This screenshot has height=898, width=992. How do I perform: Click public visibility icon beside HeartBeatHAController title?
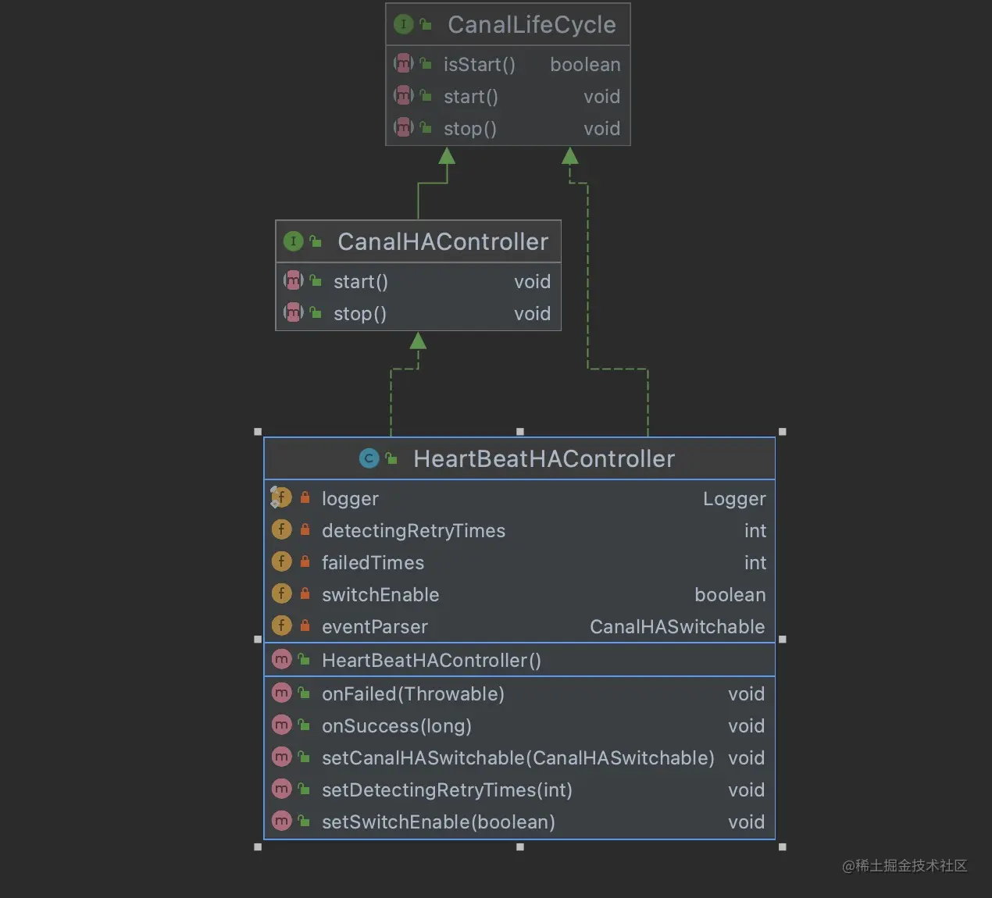(x=392, y=458)
